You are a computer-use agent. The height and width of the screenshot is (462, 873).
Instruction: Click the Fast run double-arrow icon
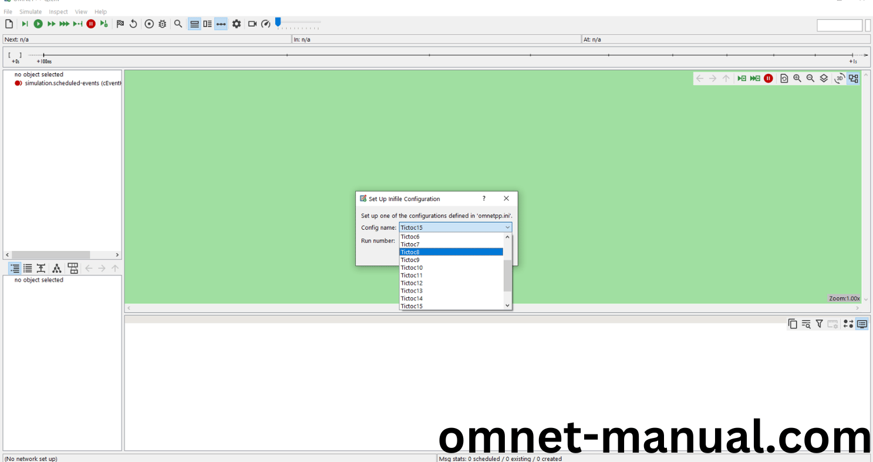(51, 24)
